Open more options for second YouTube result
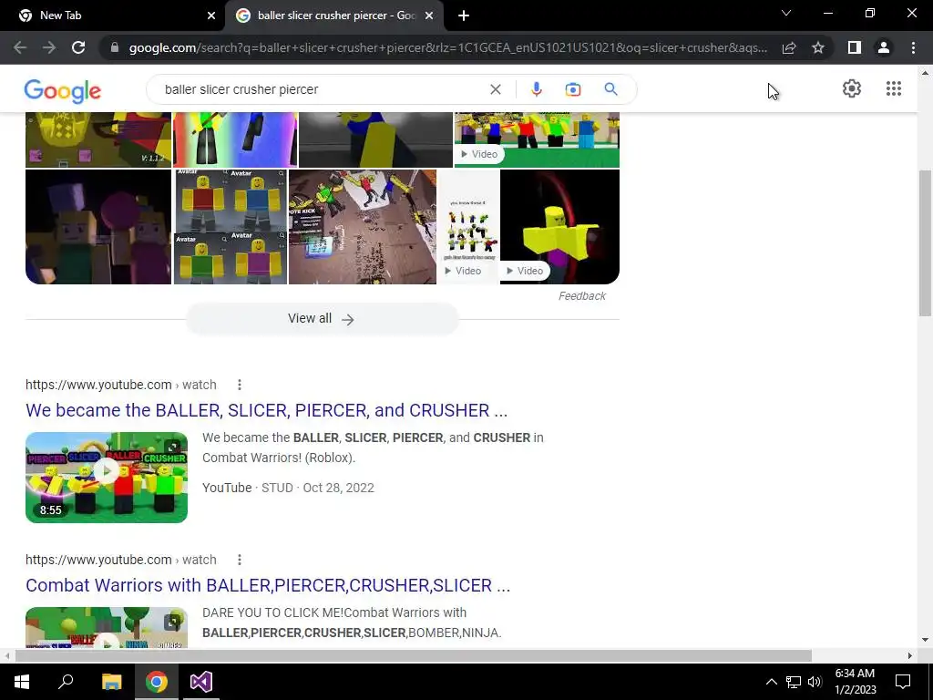Viewport: 933px width, 700px height. [x=240, y=561]
